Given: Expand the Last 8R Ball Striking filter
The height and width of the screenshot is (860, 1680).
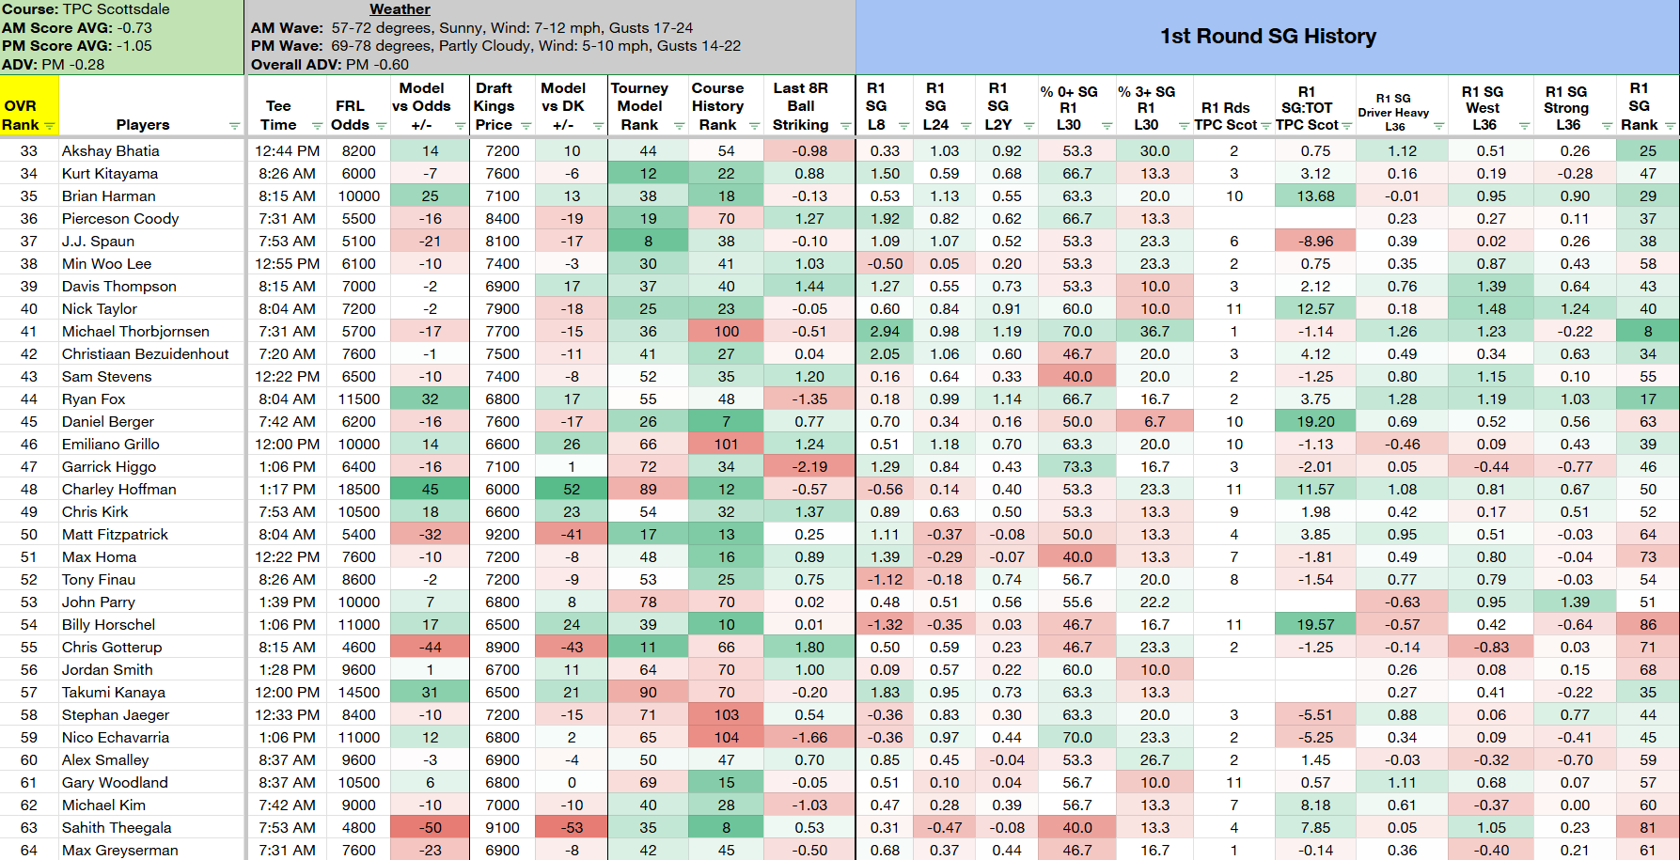Looking at the screenshot, I should 845,126.
